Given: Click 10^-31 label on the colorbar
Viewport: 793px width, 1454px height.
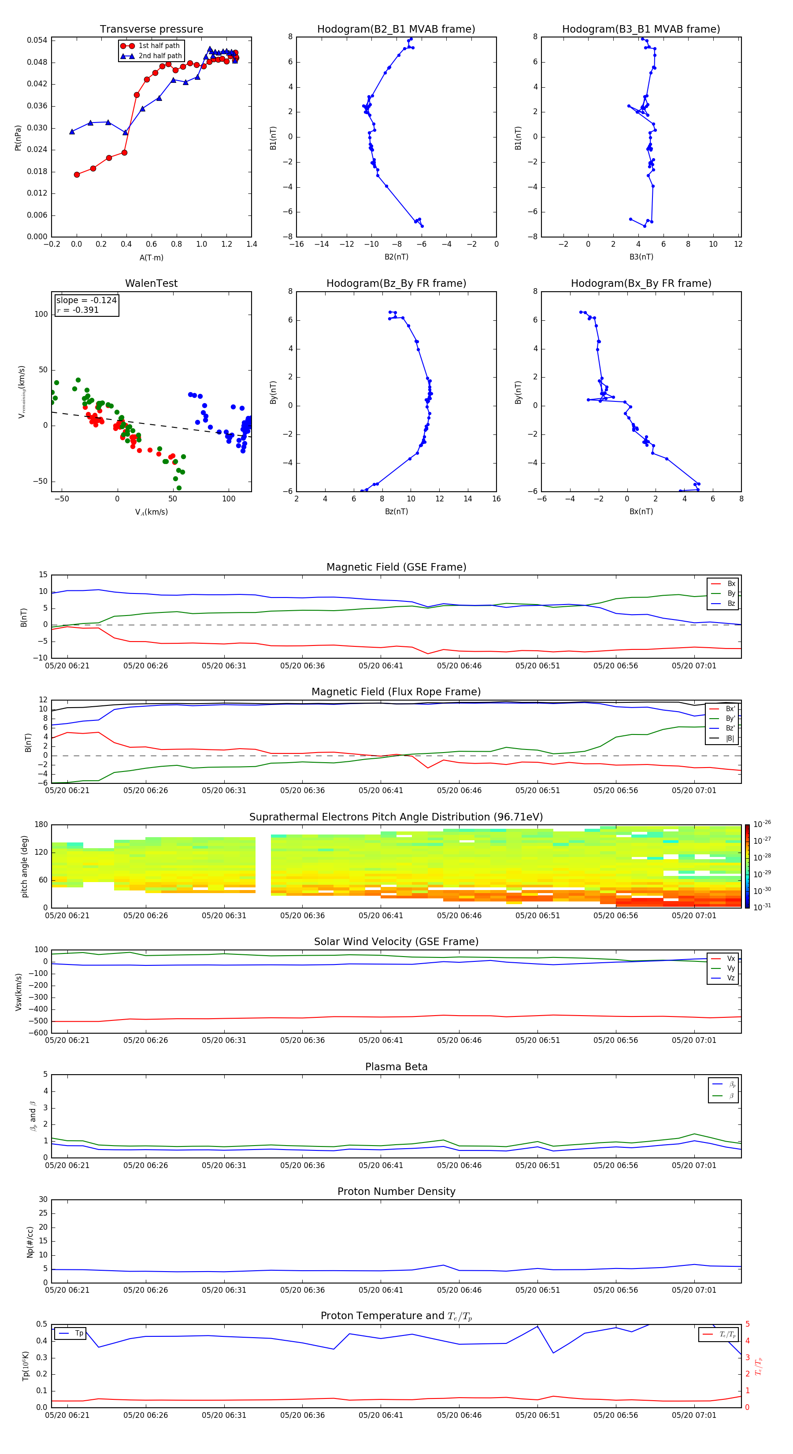Looking at the screenshot, I should coord(762,907).
